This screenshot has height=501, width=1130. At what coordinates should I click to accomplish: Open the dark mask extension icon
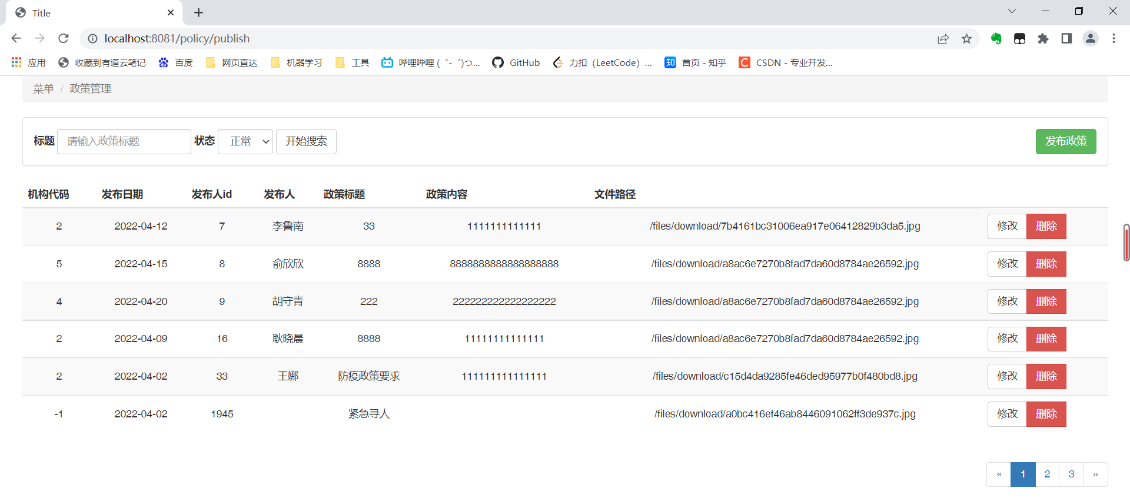coord(1019,38)
